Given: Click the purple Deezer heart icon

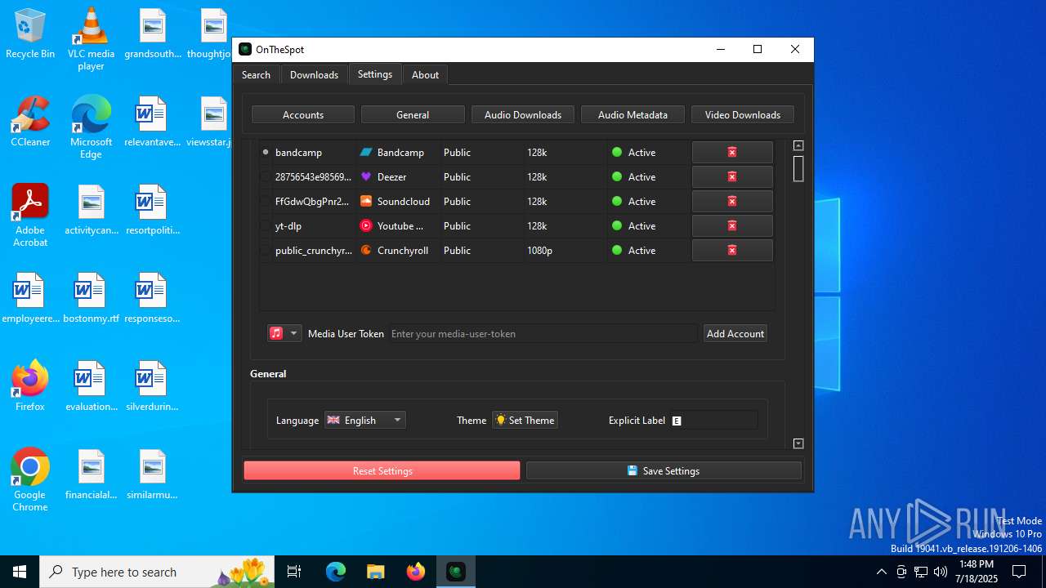Looking at the screenshot, I should tap(367, 176).
